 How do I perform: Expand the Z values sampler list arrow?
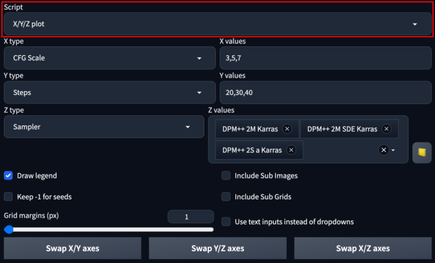[x=393, y=150]
